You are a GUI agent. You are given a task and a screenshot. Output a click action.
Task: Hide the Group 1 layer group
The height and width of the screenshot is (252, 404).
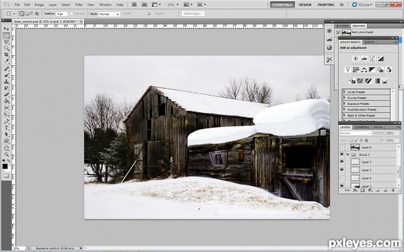coord(342,155)
